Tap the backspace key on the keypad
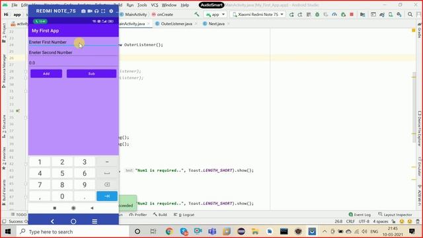Screen dimensions: 423x238 (x=107, y=185)
